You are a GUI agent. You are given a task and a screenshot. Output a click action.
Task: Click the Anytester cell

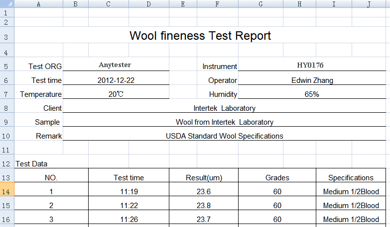[115, 65]
